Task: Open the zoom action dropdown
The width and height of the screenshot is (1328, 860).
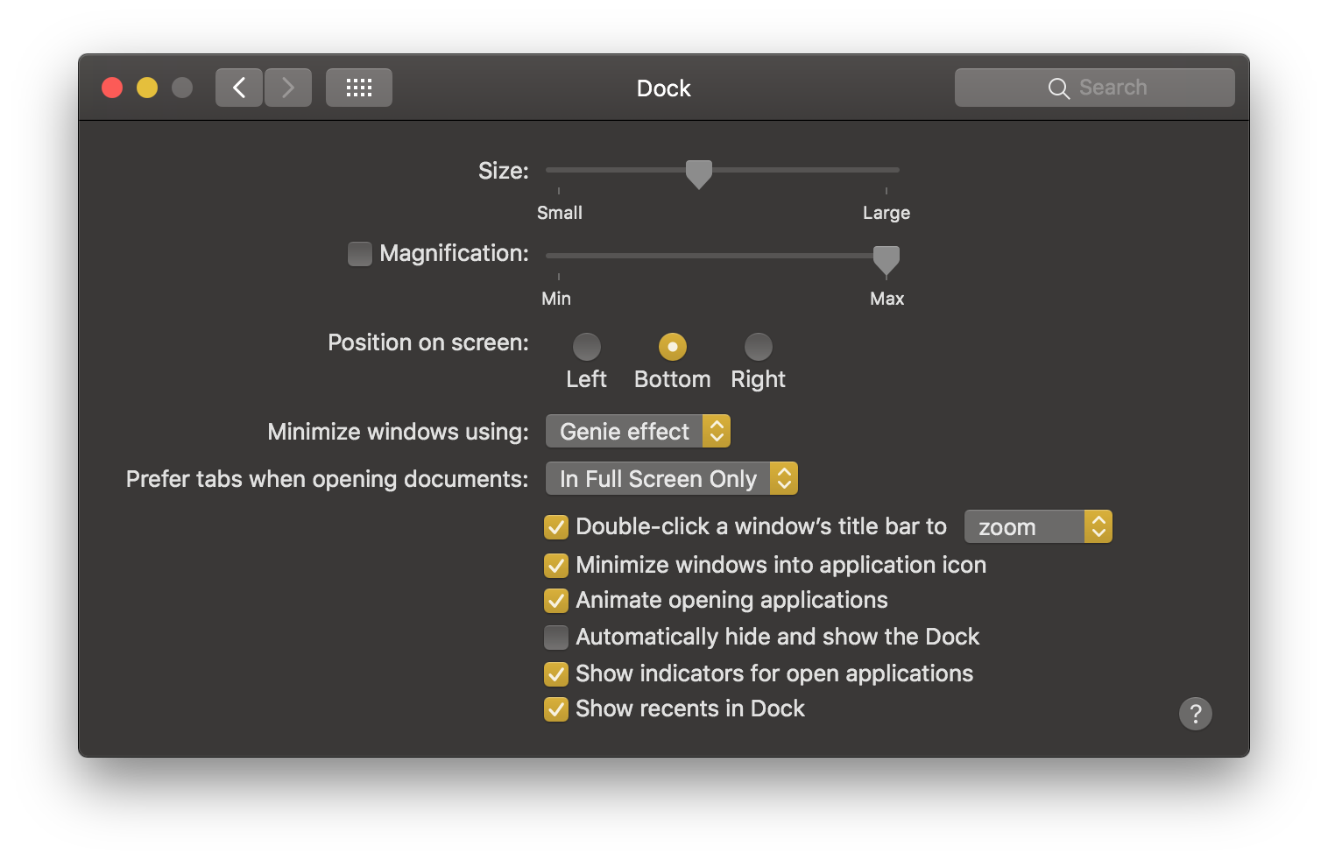Action: click(x=1038, y=526)
